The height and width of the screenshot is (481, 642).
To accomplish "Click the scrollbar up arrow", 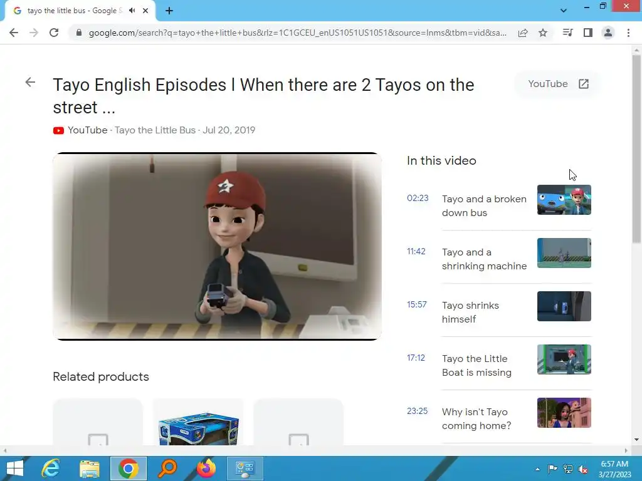I will coord(636,49).
